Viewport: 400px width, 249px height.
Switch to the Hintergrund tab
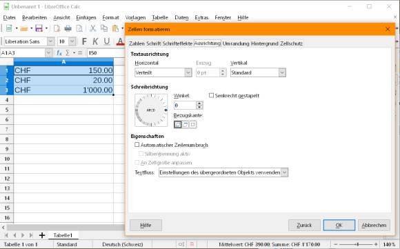[265, 43]
